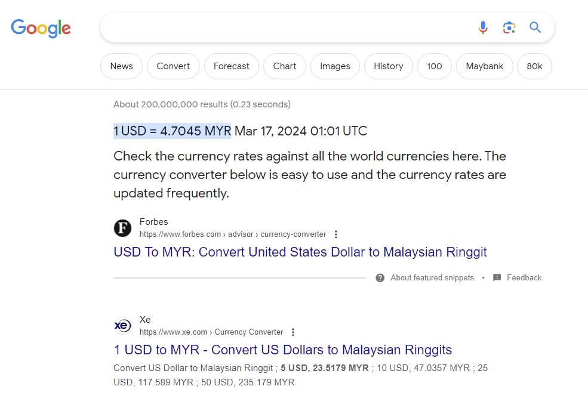
Task: Select the 80k filter chip
Action: (x=534, y=66)
